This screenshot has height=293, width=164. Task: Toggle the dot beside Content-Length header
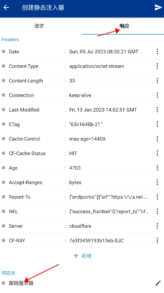[x=4, y=81]
